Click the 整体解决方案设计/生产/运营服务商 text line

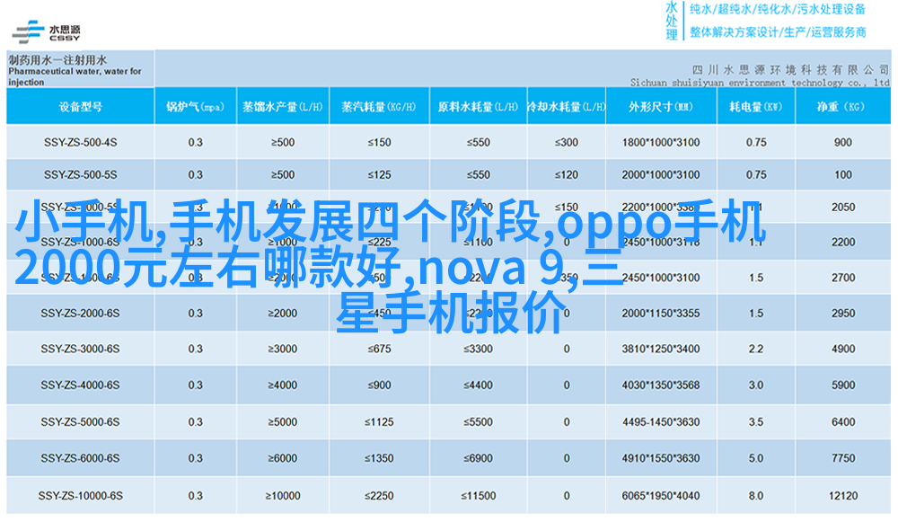click(777, 32)
